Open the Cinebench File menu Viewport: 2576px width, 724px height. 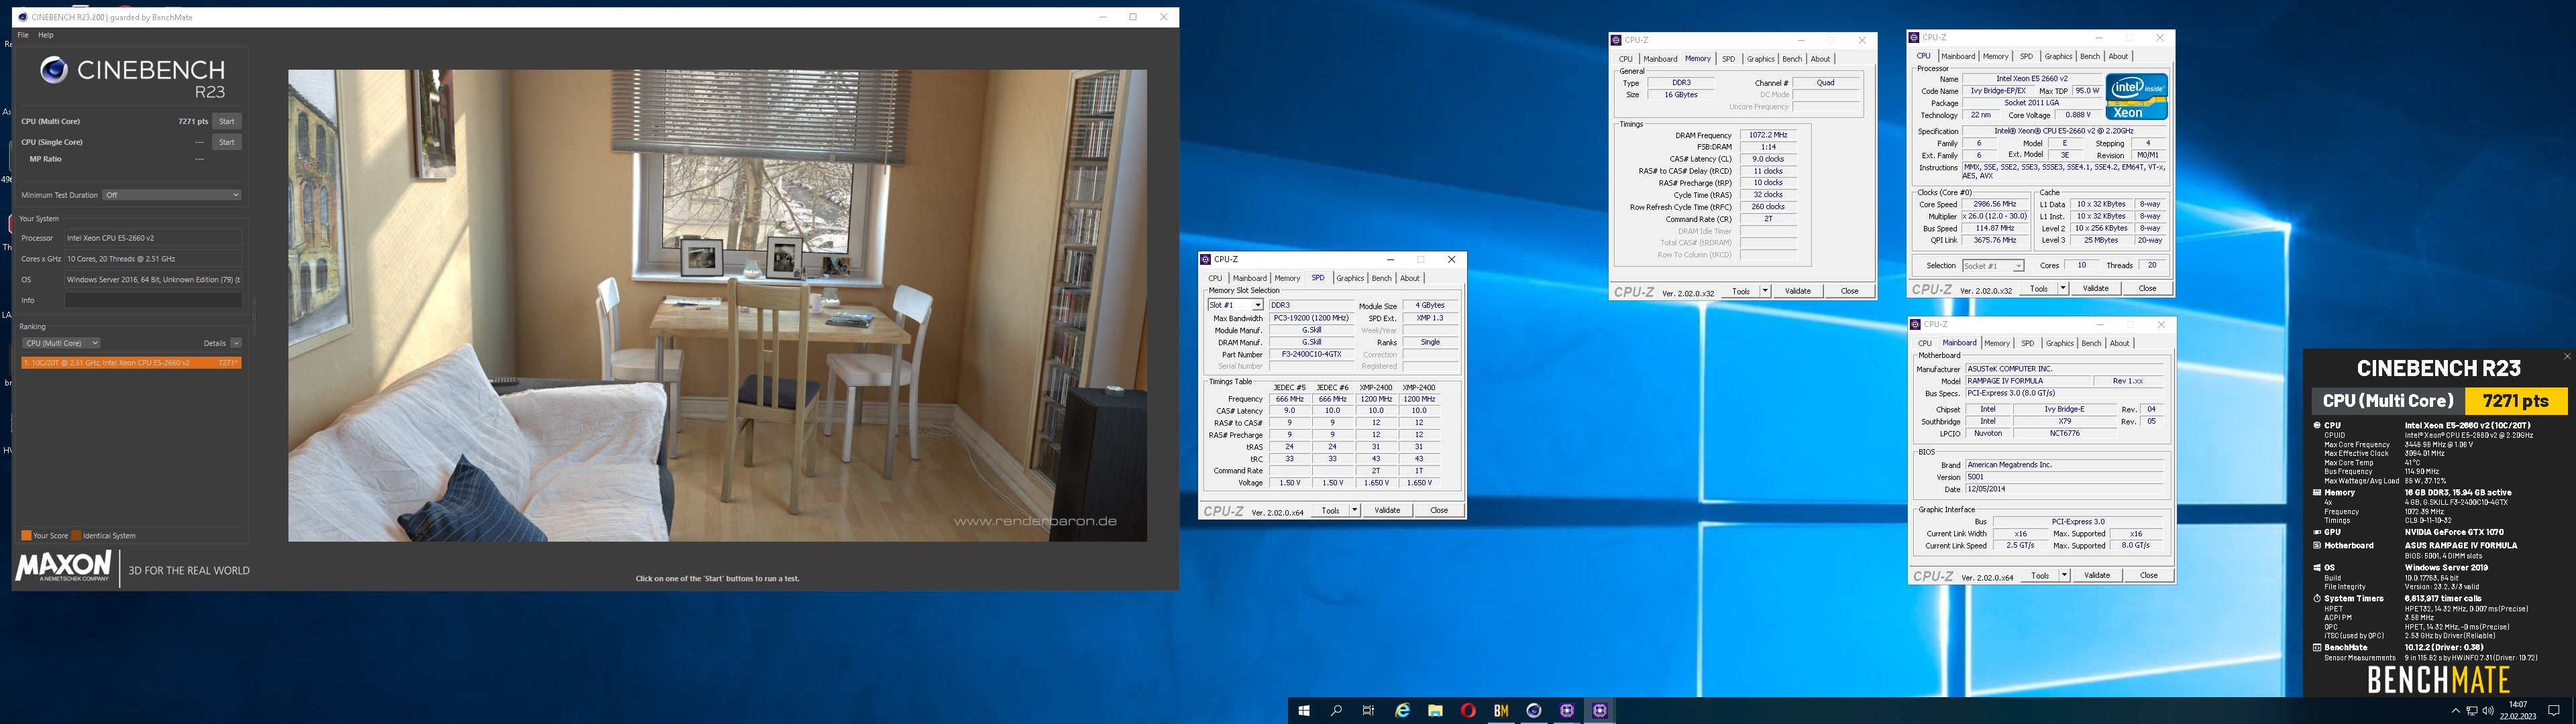click(23, 35)
